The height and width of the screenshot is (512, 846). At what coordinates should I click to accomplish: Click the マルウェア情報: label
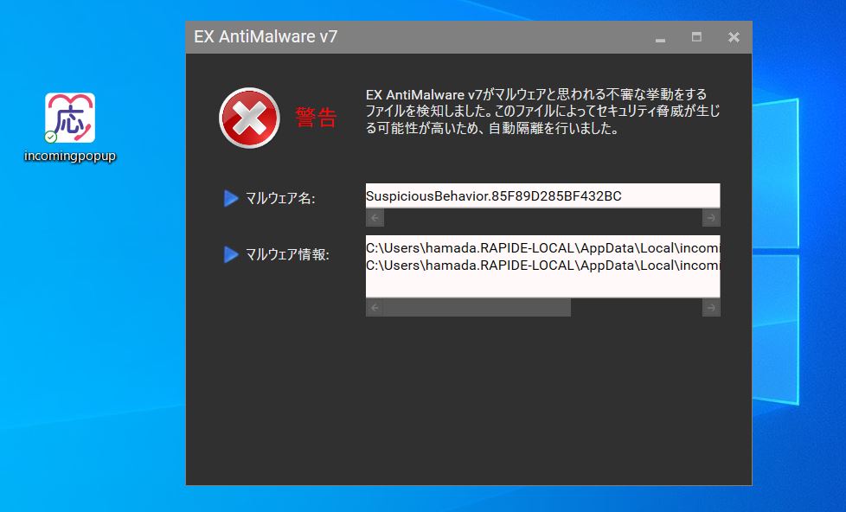287,254
